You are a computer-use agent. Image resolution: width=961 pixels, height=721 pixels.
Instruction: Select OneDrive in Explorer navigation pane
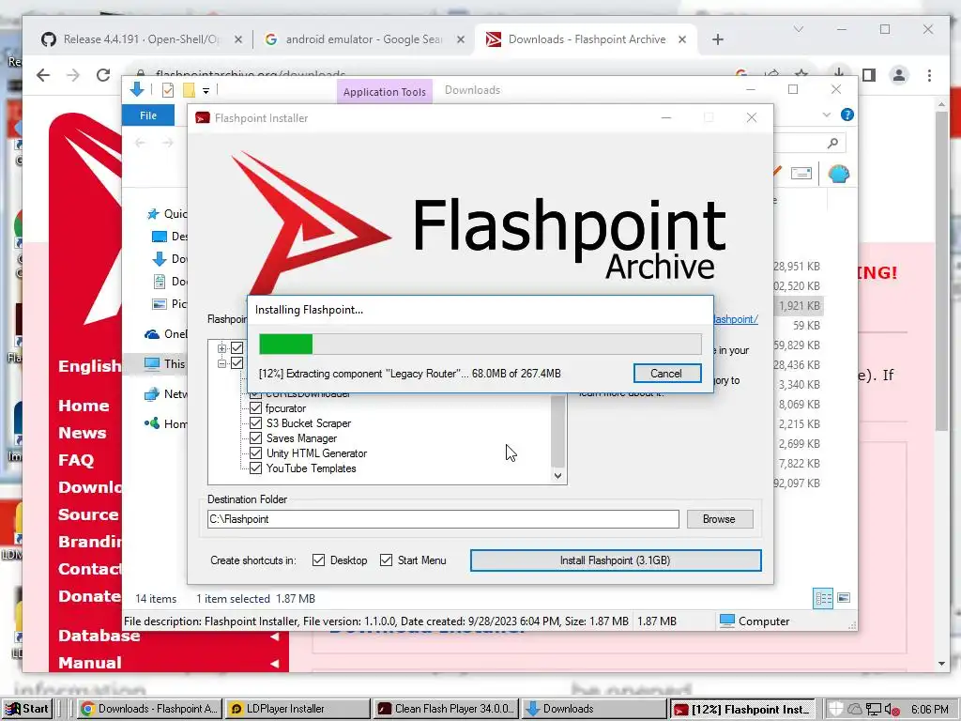point(165,334)
